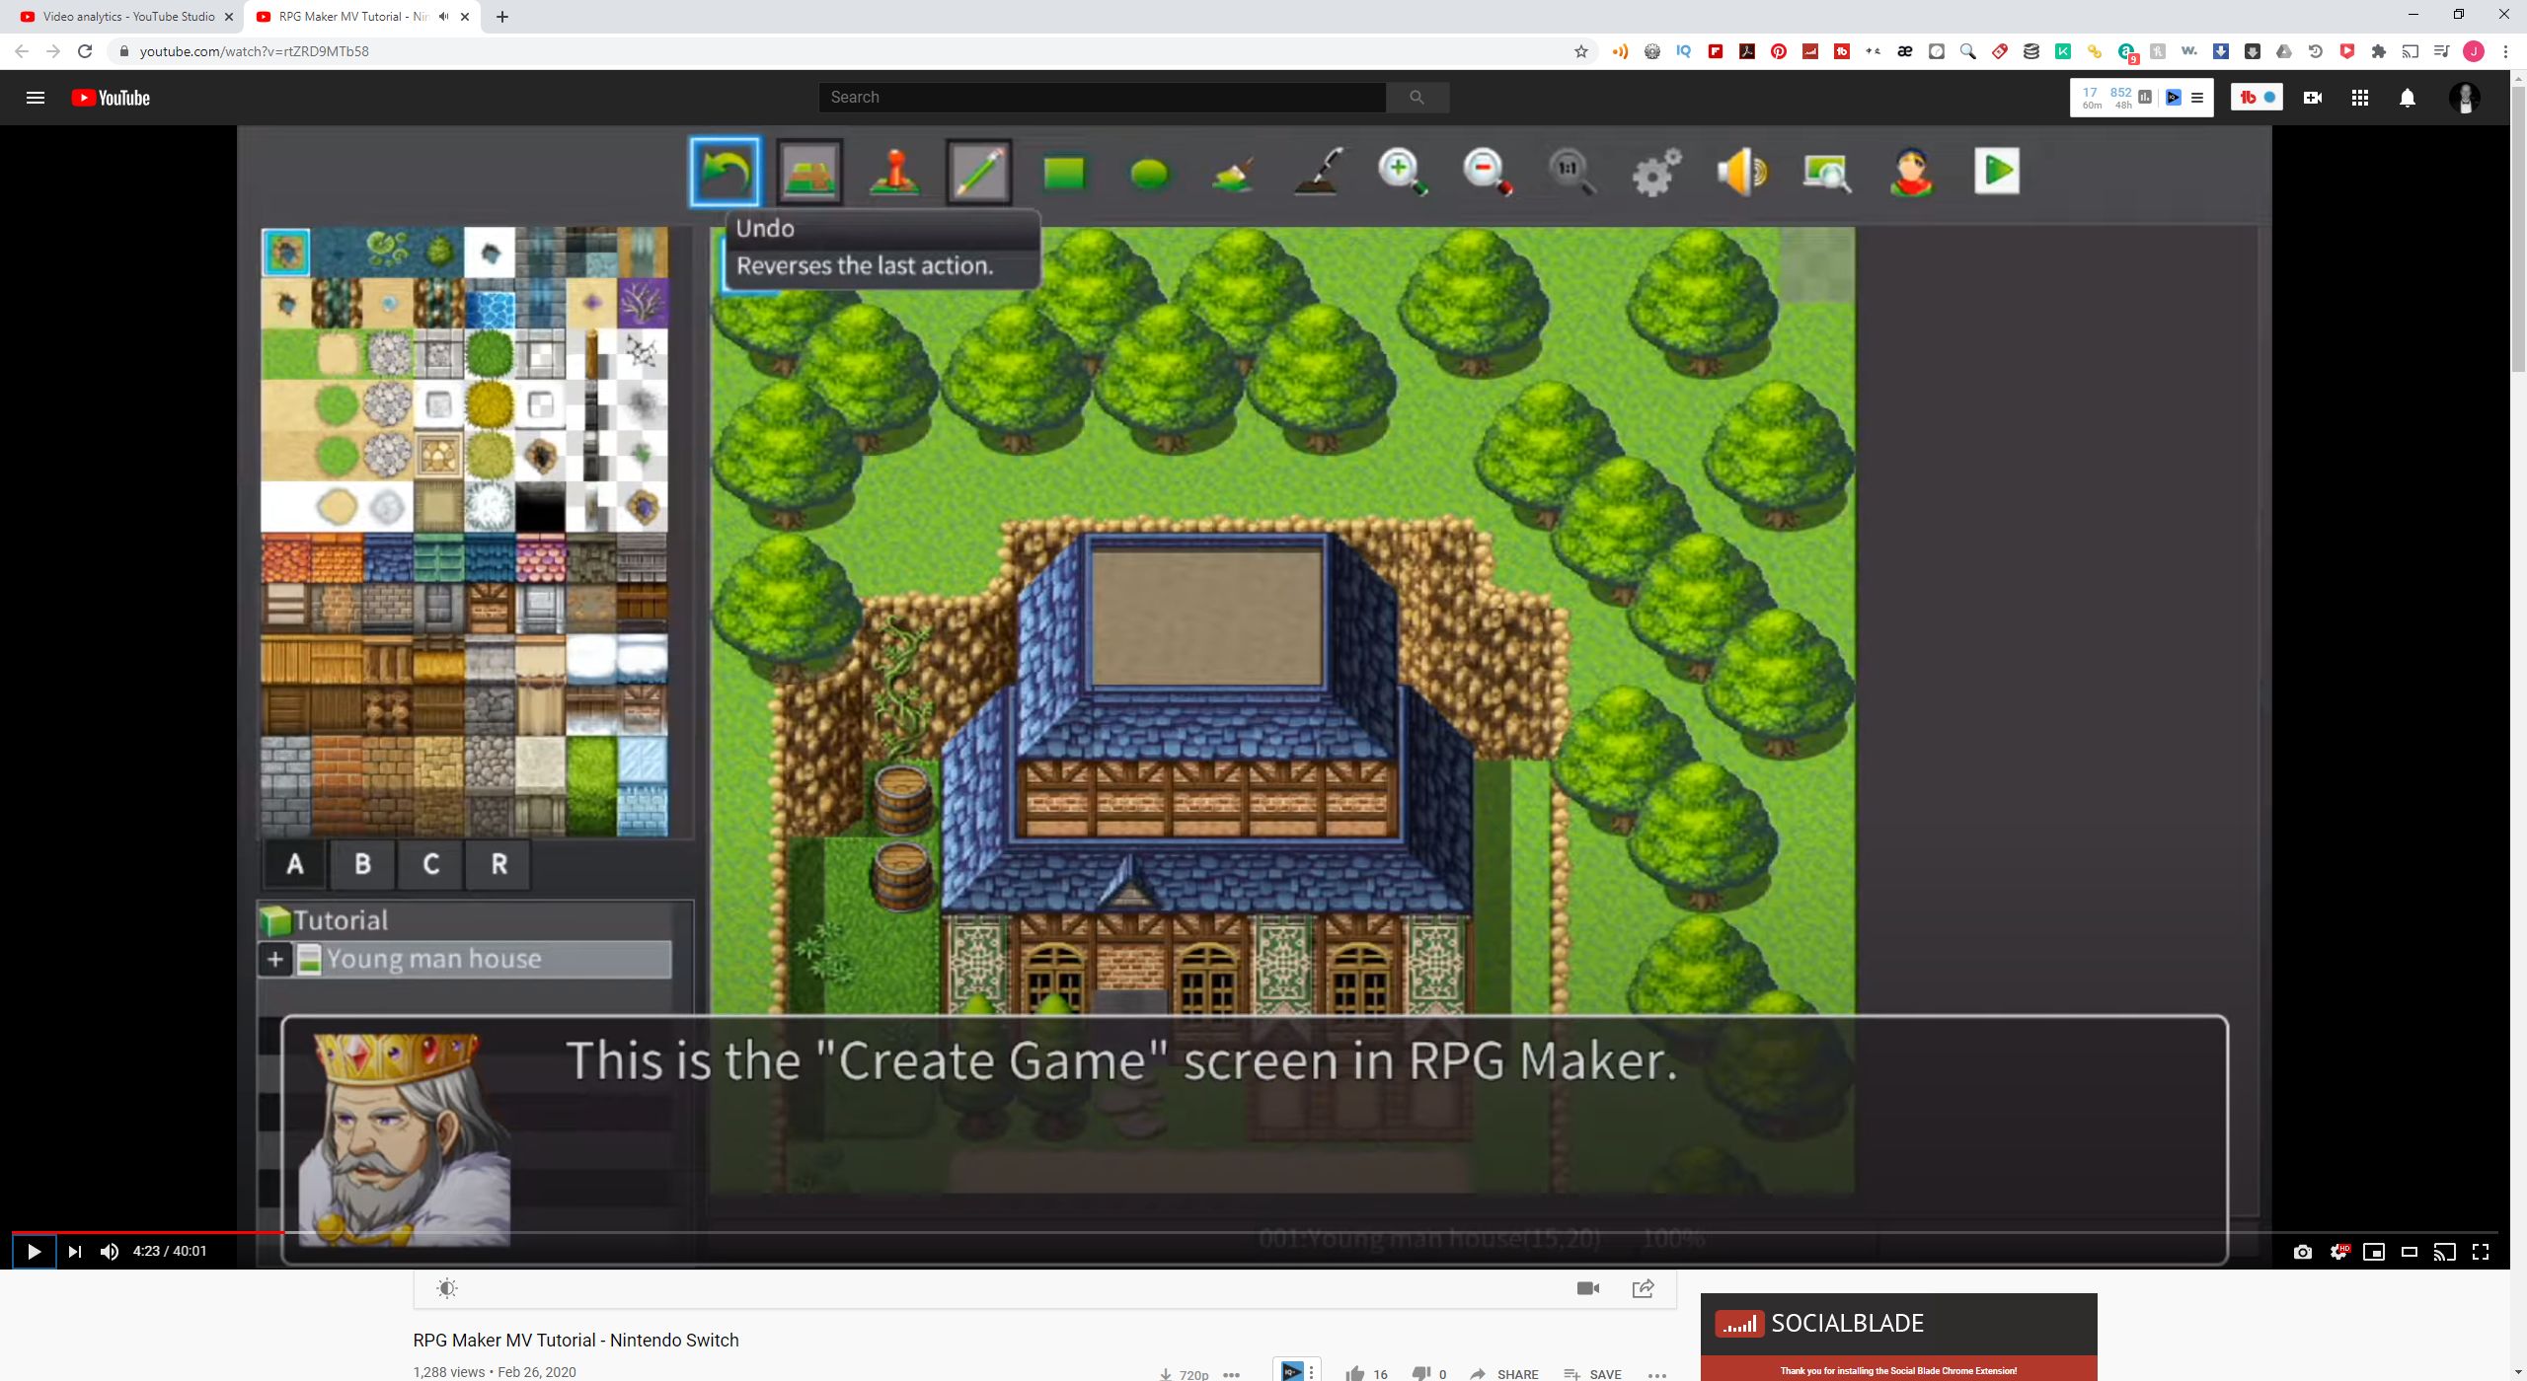Toggle theater mode
The width and height of the screenshot is (2527, 1381).
(2410, 1252)
